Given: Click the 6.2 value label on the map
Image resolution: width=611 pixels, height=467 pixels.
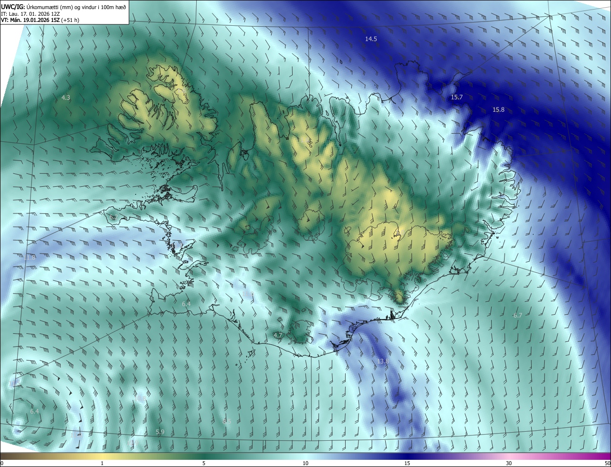Looking at the screenshot, I should point(113,218).
